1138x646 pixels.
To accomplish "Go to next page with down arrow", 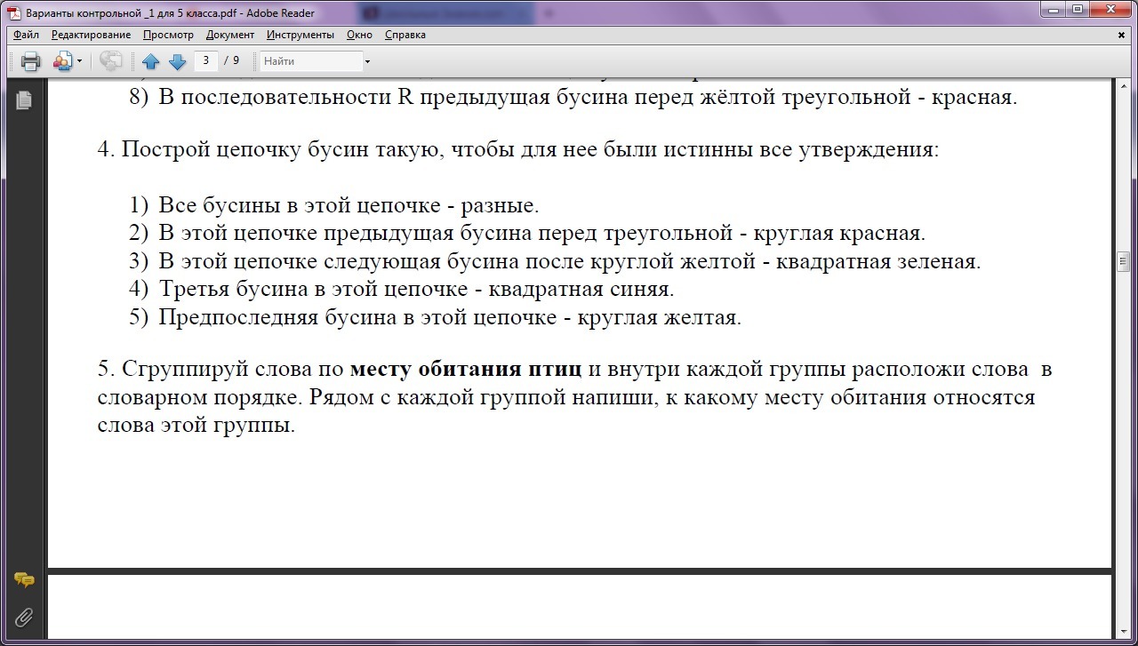I will [177, 61].
